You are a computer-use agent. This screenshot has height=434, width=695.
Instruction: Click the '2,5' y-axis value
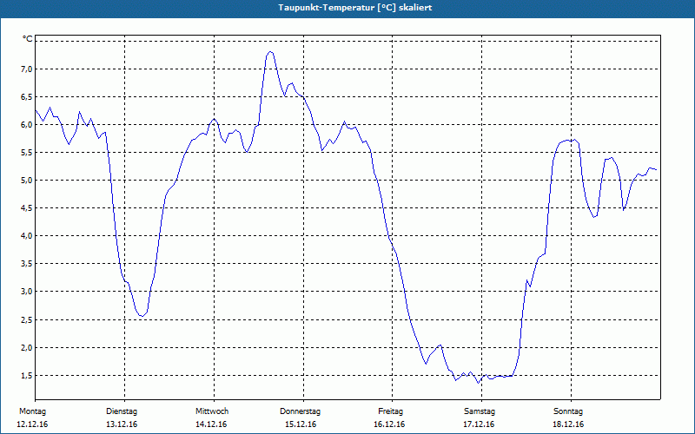[x=27, y=319]
